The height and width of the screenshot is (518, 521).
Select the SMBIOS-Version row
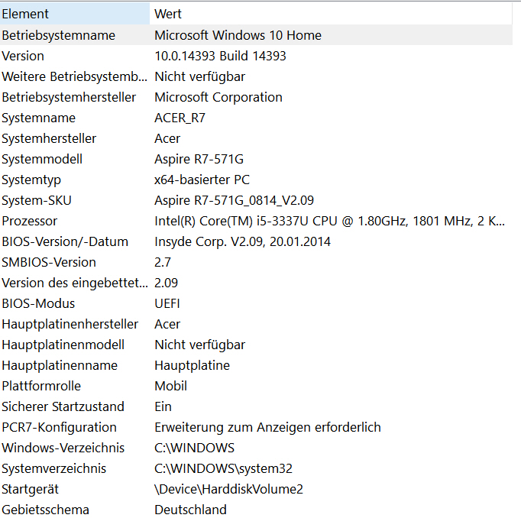click(x=256, y=261)
